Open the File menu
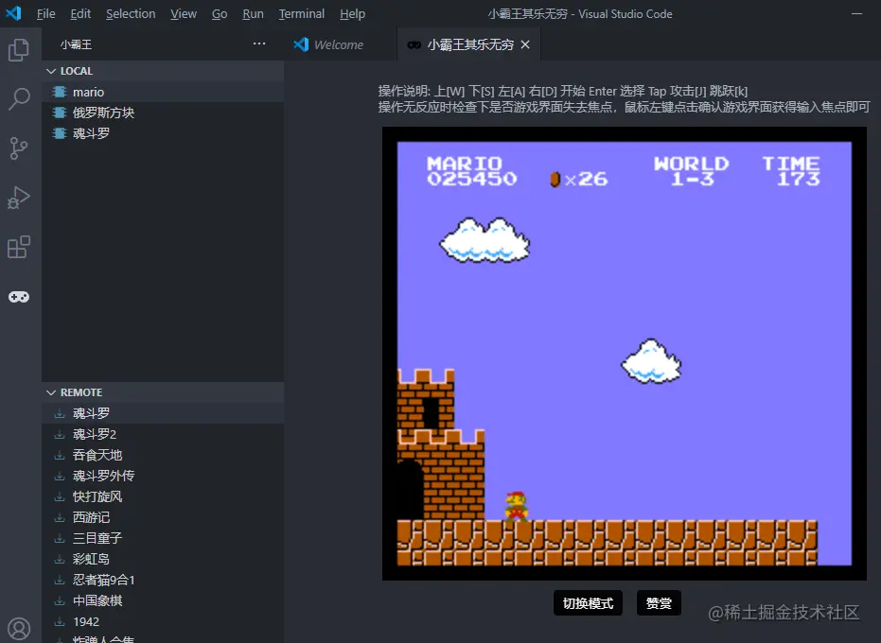Image resolution: width=881 pixels, height=643 pixels. point(46,13)
